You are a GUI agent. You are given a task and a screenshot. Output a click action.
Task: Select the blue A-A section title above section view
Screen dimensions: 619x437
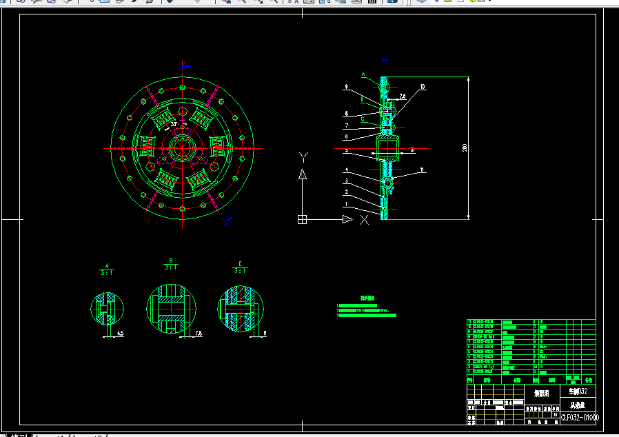(385, 61)
